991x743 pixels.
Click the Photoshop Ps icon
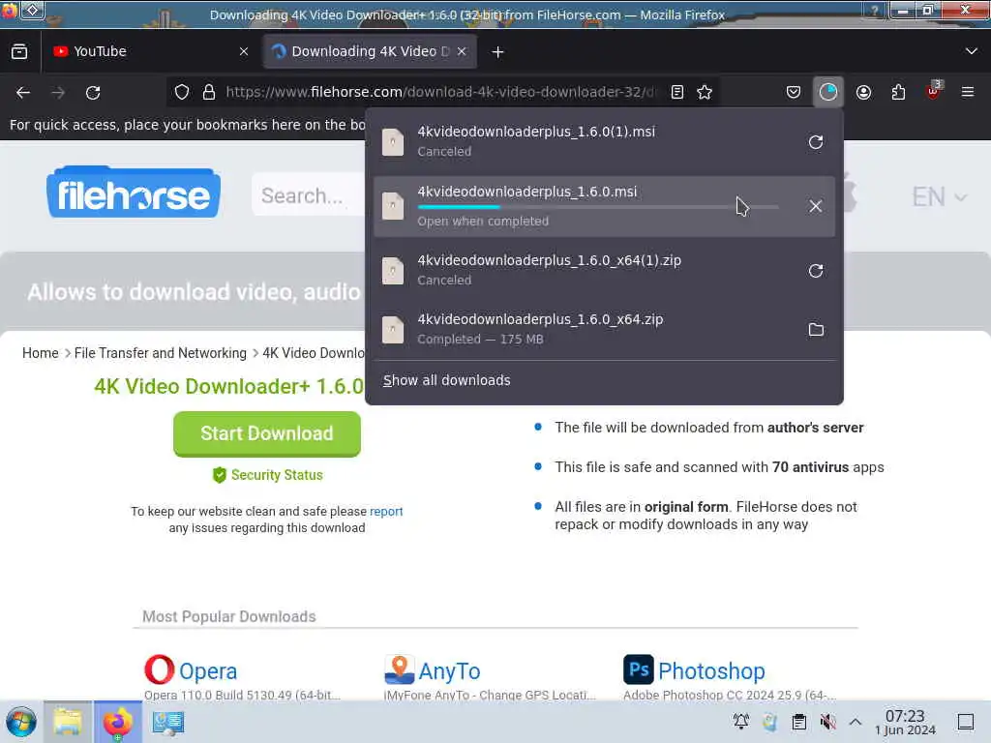(639, 669)
